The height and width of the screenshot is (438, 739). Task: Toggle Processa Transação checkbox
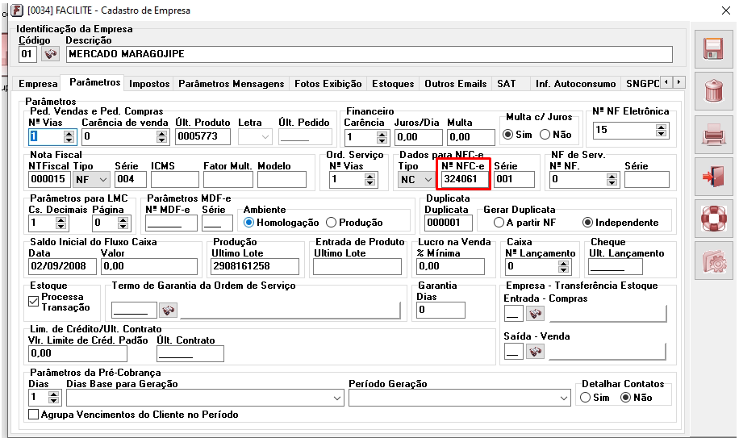[33, 302]
